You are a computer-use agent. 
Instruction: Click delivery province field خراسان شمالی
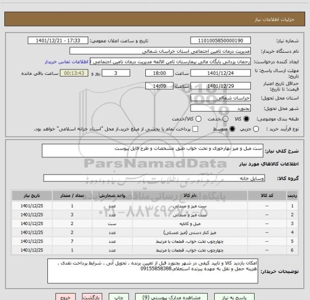tap(221, 98)
